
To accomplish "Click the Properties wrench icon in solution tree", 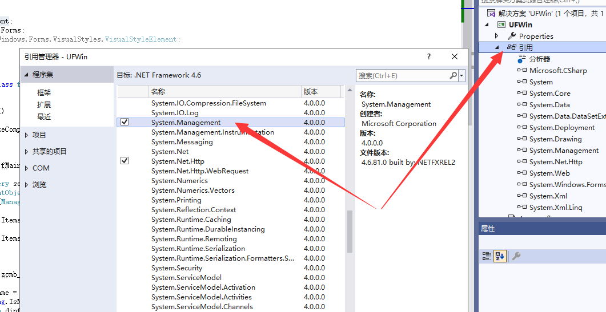I will tap(512, 36).
